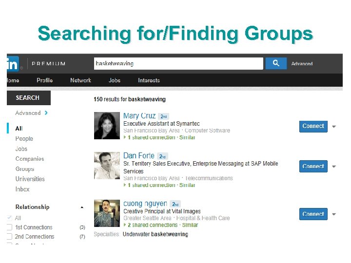The width and height of the screenshot is (351, 263).
Task: Click Similar link under Mary Cruz
Action: pos(187,137)
